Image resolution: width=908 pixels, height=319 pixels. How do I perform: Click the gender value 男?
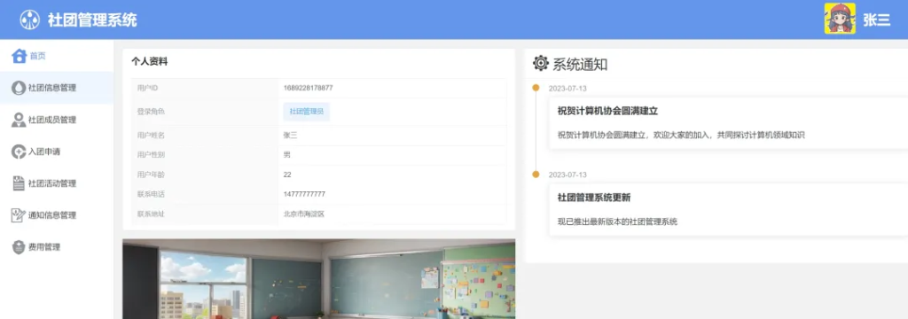(286, 155)
